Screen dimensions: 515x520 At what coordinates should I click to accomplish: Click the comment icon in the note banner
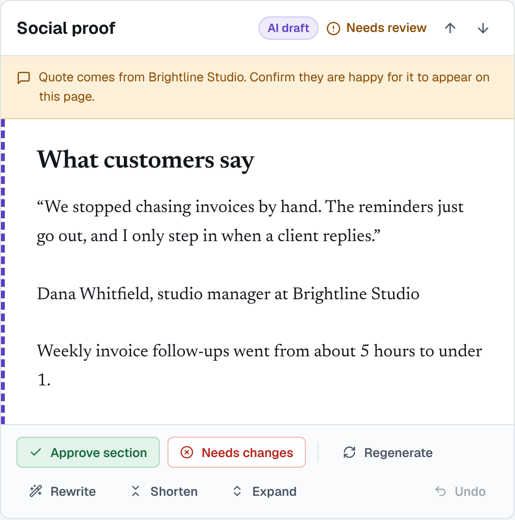point(24,78)
